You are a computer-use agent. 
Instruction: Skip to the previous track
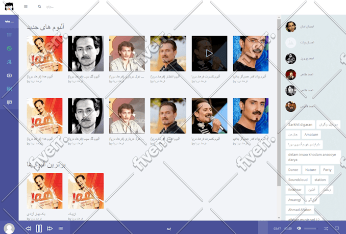tap(28, 228)
